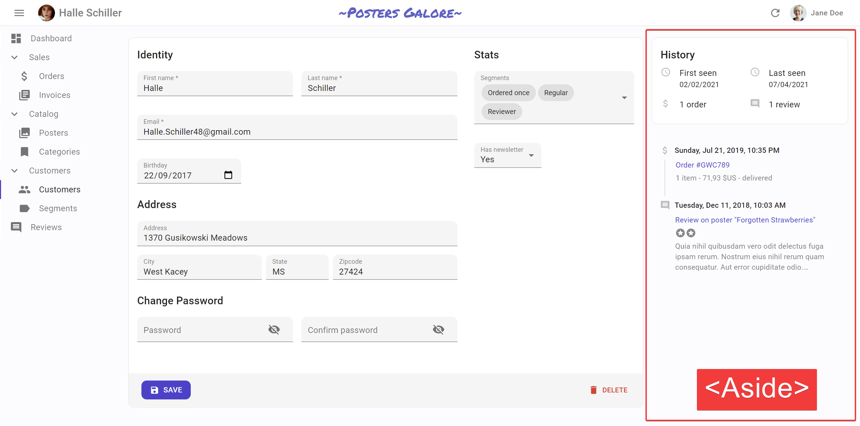Open the hamburger navigation menu
The image size is (860, 426).
click(x=19, y=13)
